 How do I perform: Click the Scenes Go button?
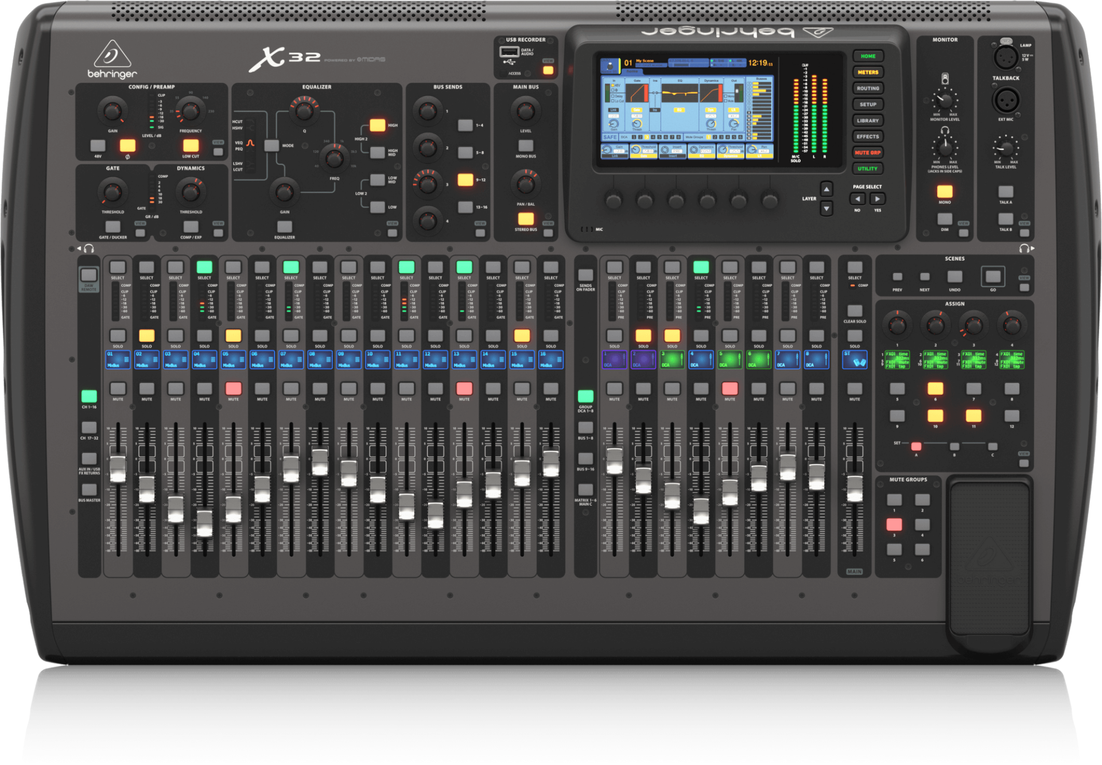tap(993, 277)
